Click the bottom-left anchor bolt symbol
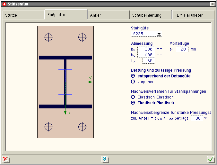The height and width of the screenshot is (165, 217). (48, 127)
